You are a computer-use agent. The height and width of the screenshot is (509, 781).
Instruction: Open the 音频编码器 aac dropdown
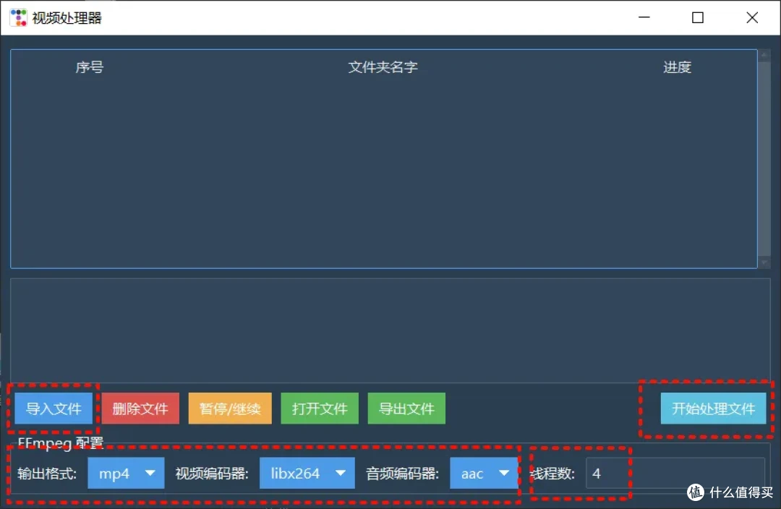coord(484,473)
